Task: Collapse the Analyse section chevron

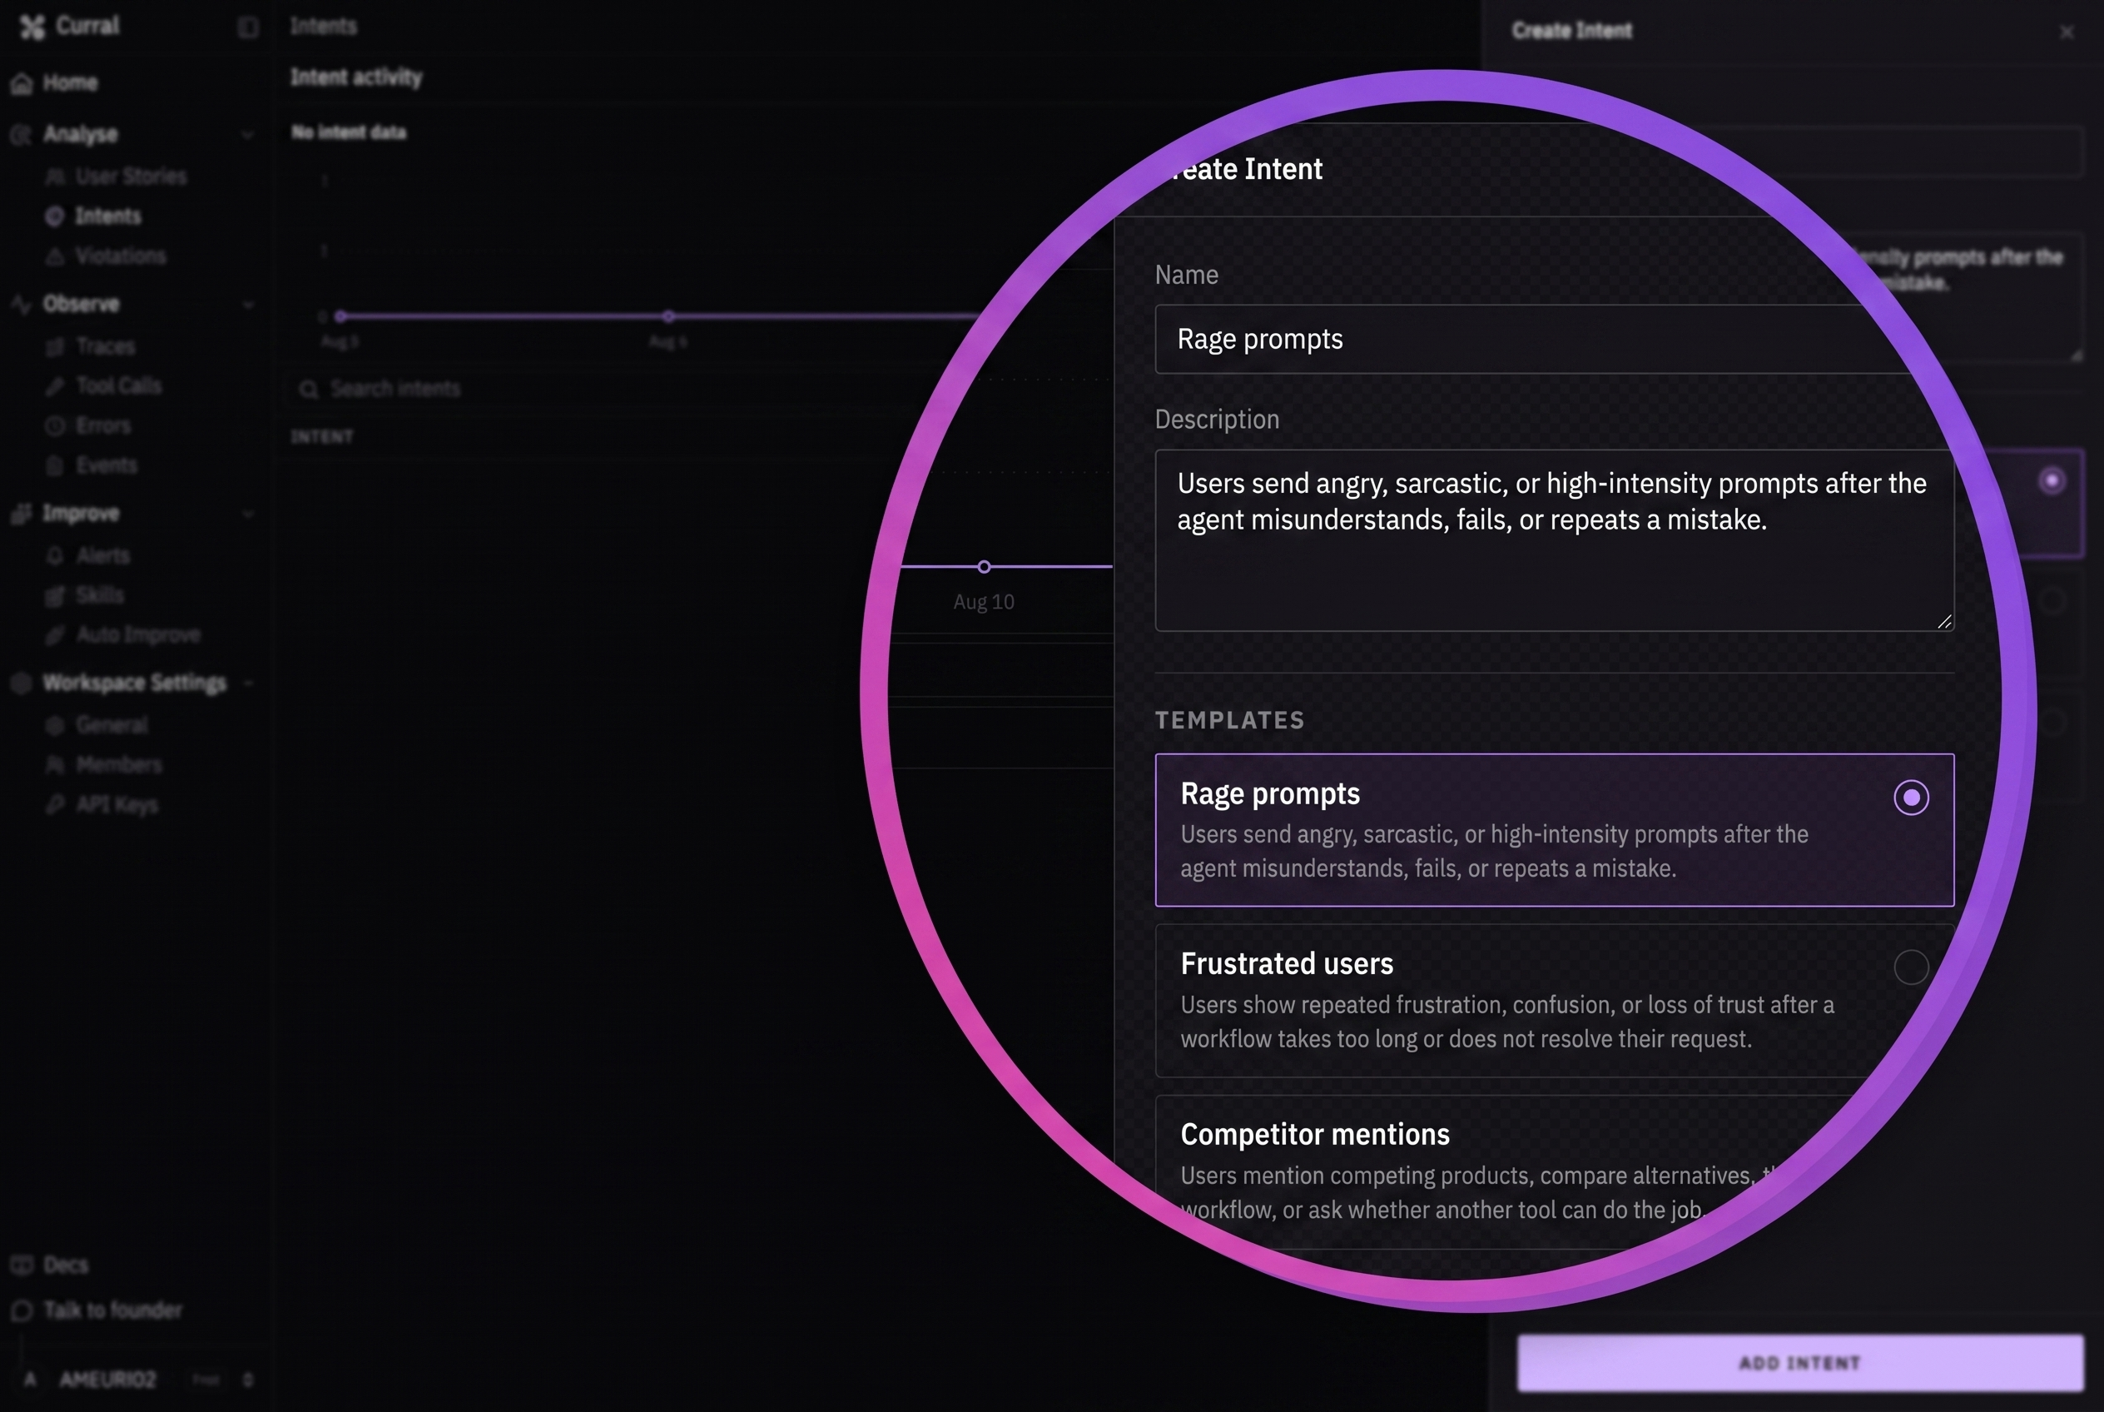Action: point(247,134)
